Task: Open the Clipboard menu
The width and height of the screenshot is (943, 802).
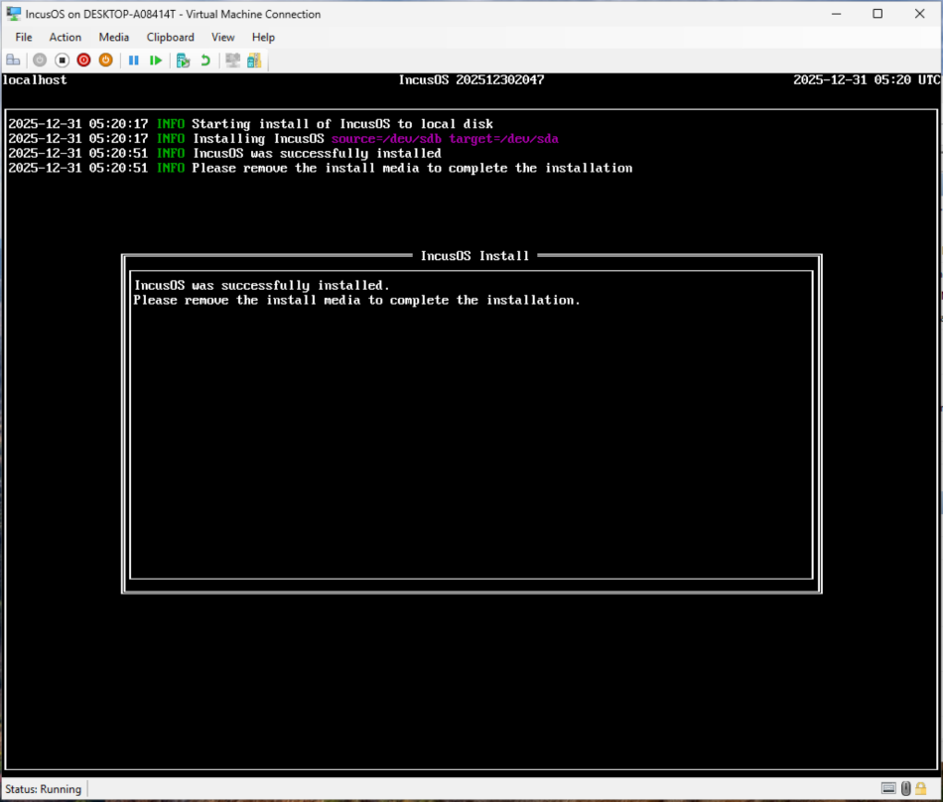Action: (170, 37)
